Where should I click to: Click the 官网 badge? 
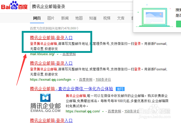(120, 89)
